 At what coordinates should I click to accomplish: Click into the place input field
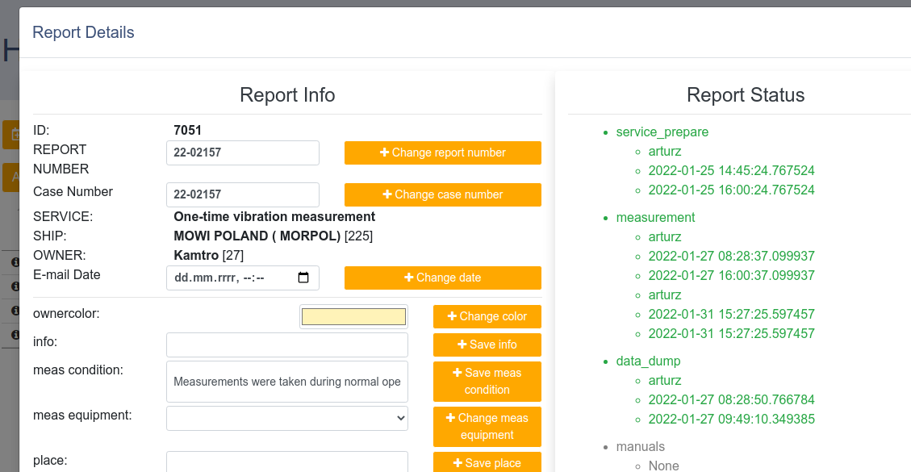tap(286, 462)
